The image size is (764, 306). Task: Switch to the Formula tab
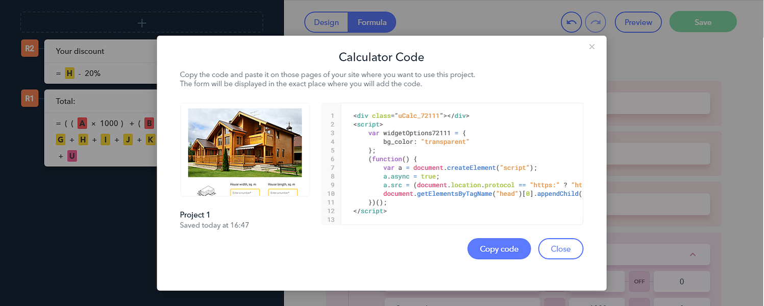click(x=372, y=22)
